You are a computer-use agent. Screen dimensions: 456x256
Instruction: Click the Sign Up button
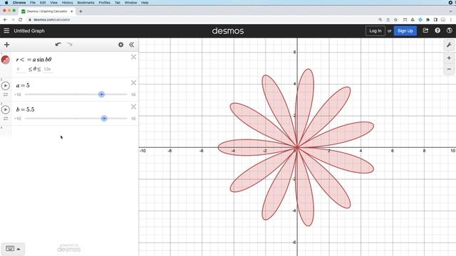click(405, 31)
